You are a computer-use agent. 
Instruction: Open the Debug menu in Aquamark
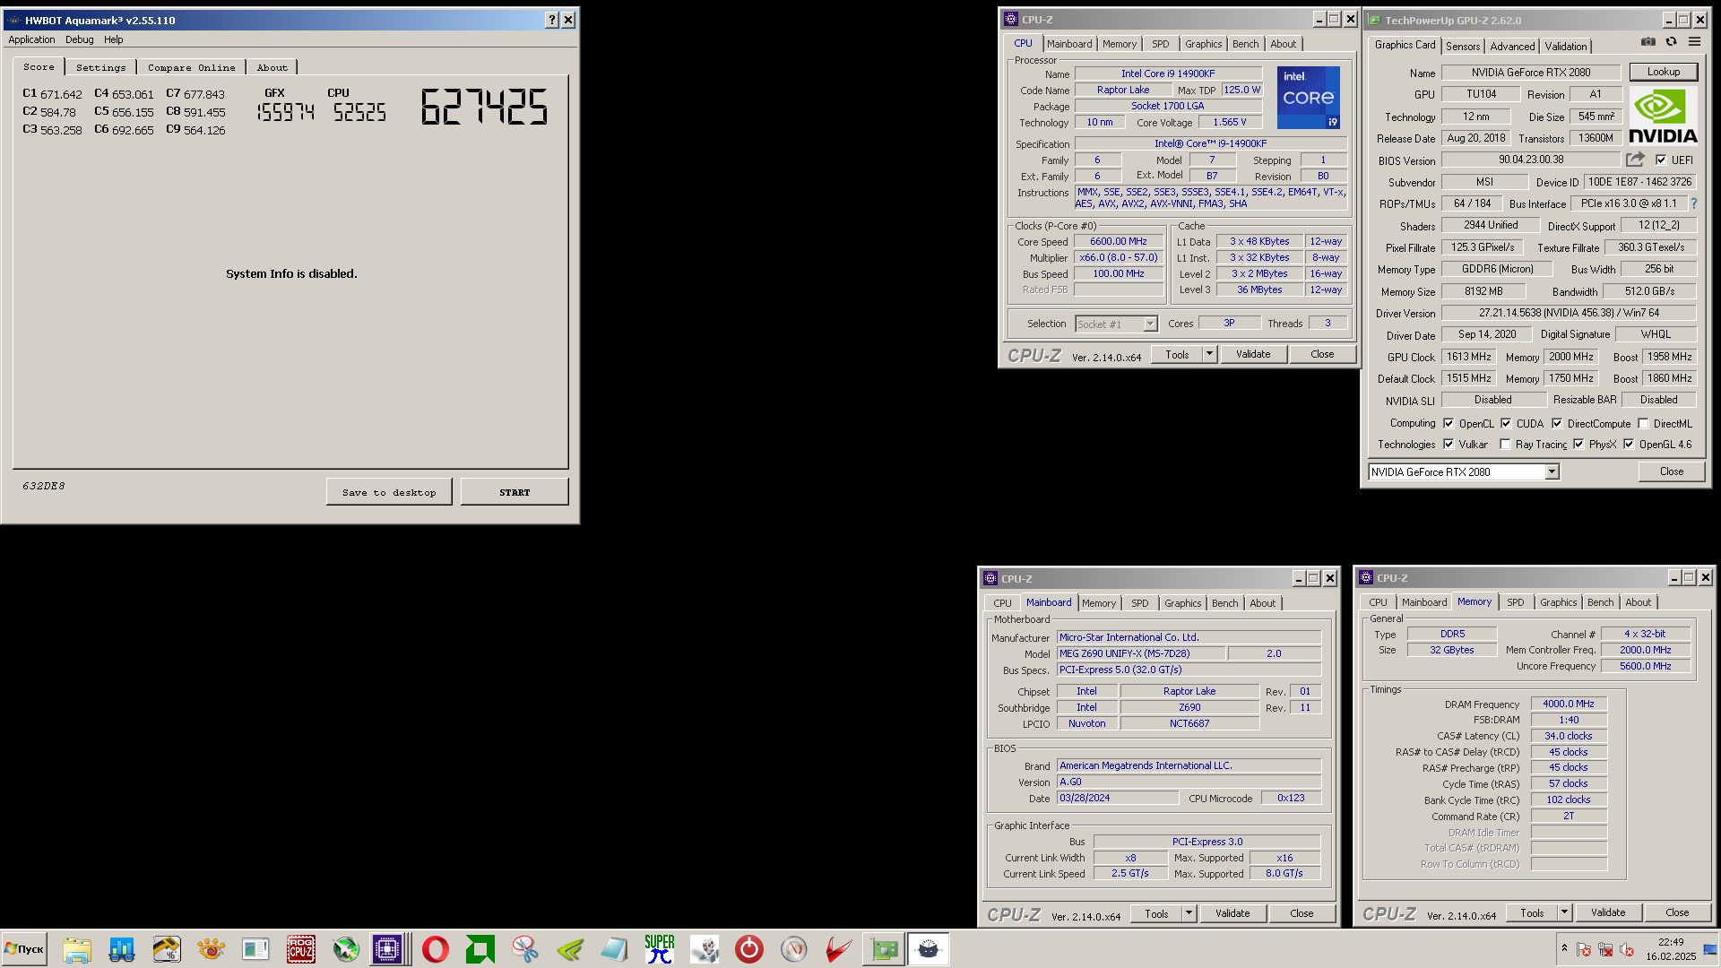tap(79, 39)
